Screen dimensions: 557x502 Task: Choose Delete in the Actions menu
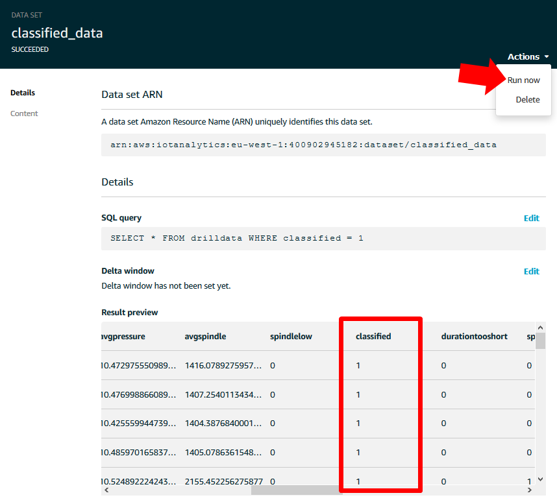pos(527,100)
